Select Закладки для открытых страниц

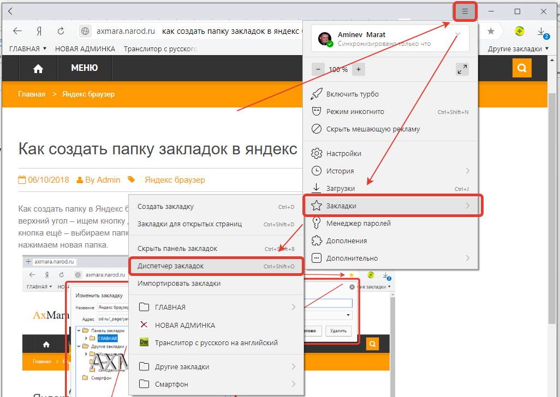click(216, 224)
